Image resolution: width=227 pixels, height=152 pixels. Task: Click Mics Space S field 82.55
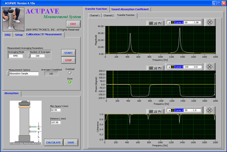click(55, 110)
